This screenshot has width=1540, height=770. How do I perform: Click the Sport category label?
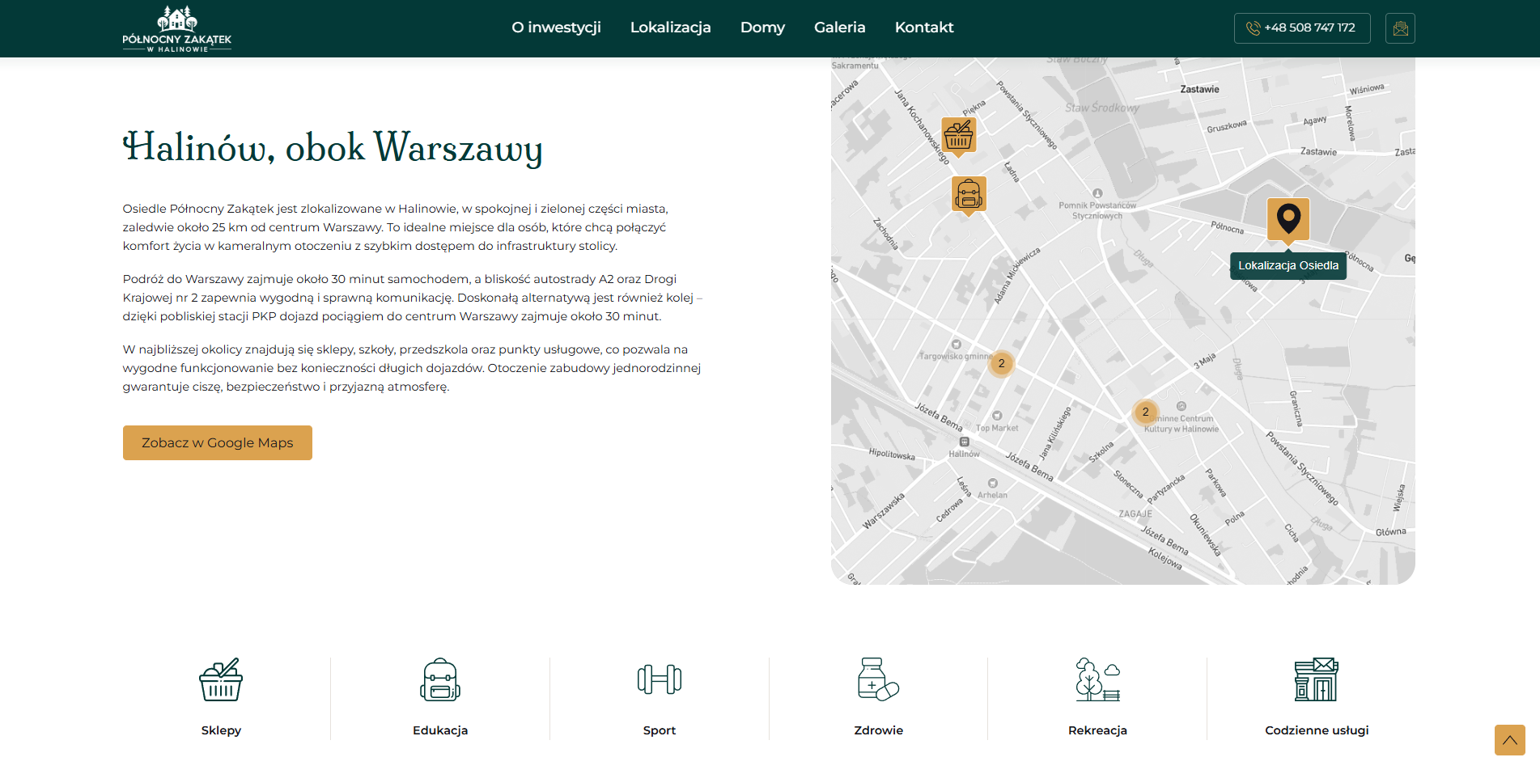click(x=660, y=730)
